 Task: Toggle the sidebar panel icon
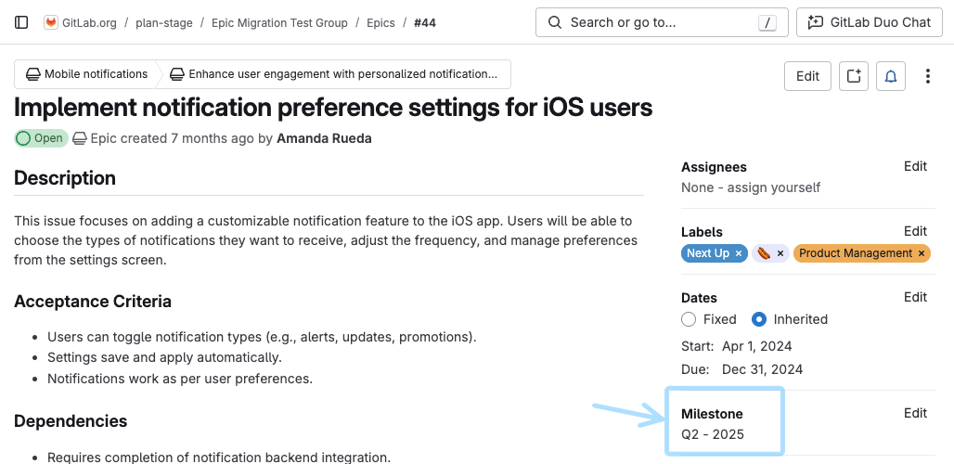pos(21,22)
